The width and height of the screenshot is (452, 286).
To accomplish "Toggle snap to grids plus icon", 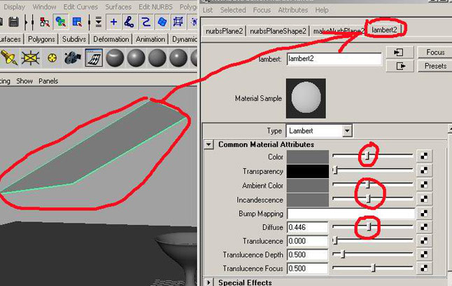I will (113, 22).
